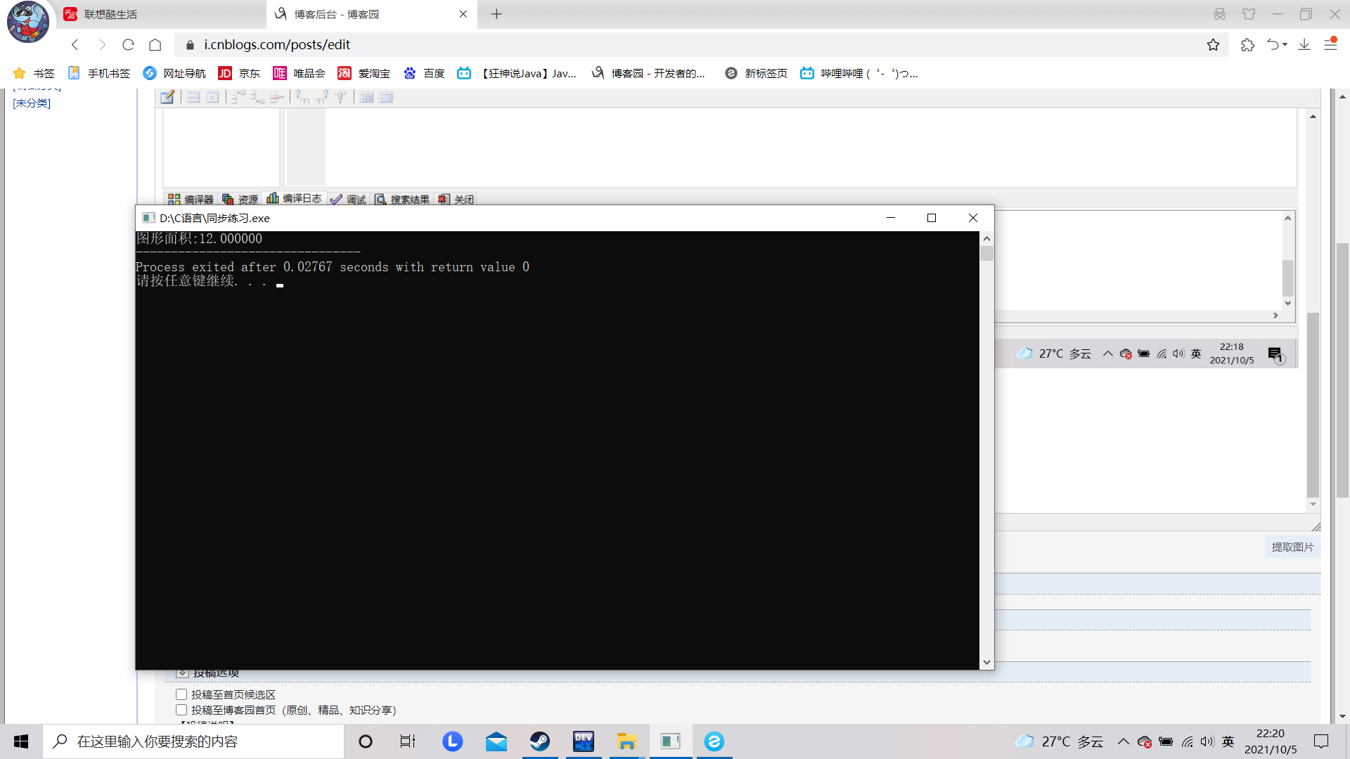
Task: Open Steam from the taskbar
Action: pos(540,741)
